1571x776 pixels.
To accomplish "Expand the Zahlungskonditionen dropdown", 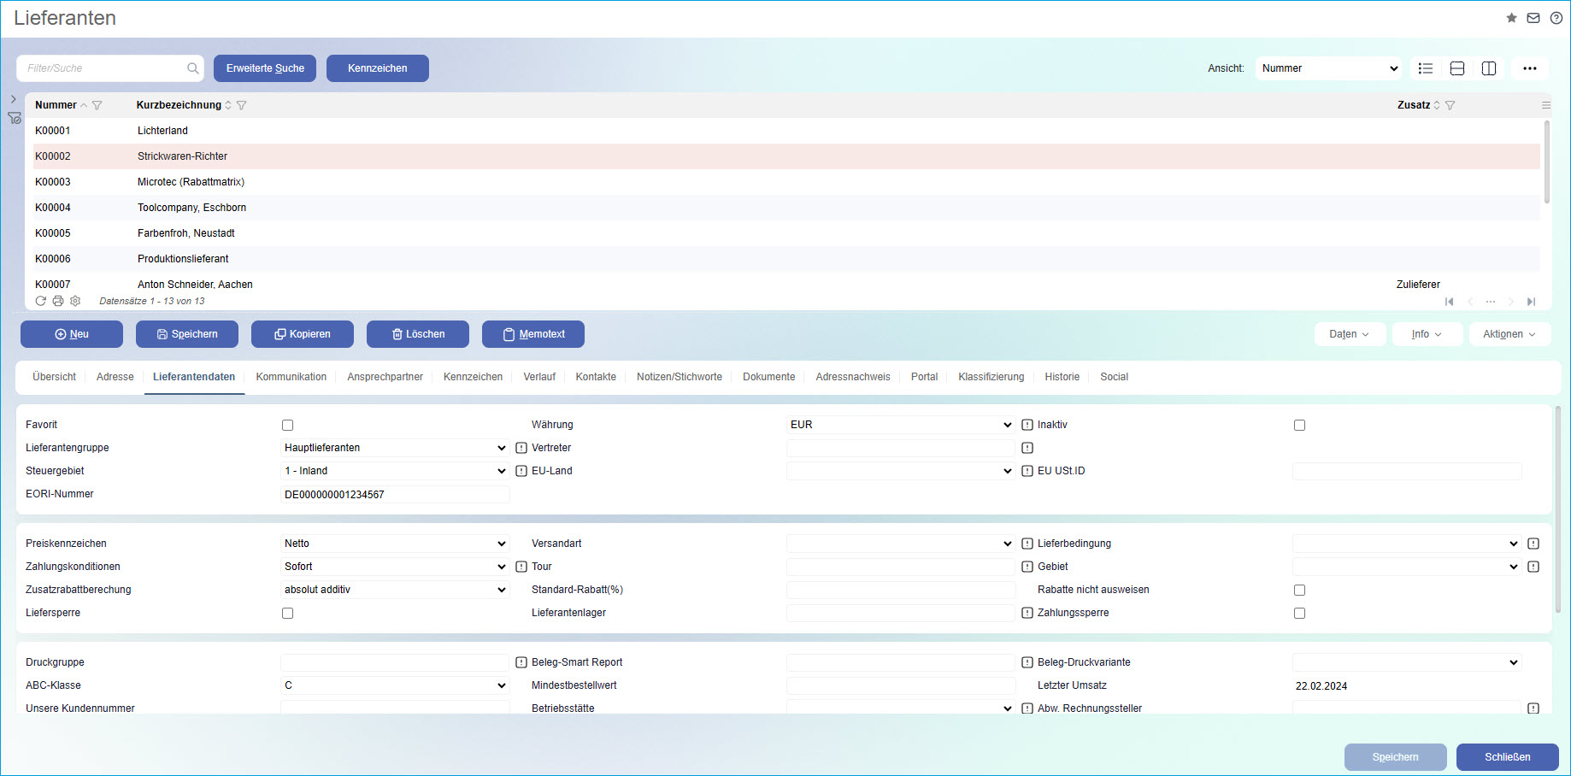I will [x=395, y=567].
